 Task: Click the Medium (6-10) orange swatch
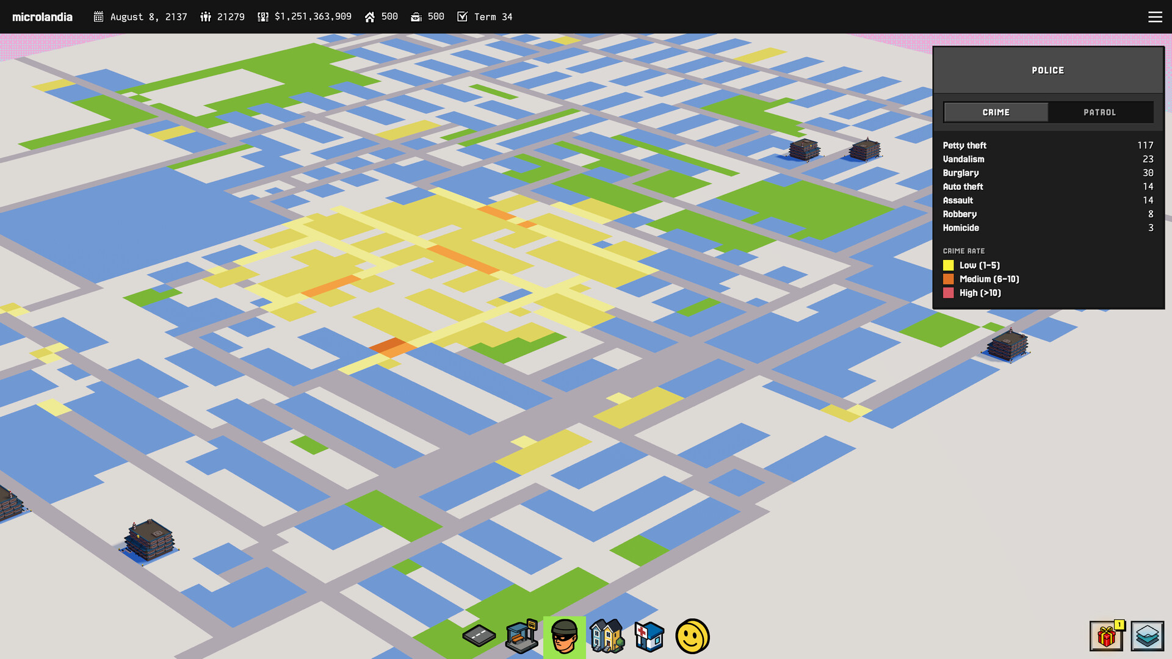(x=948, y=279)
